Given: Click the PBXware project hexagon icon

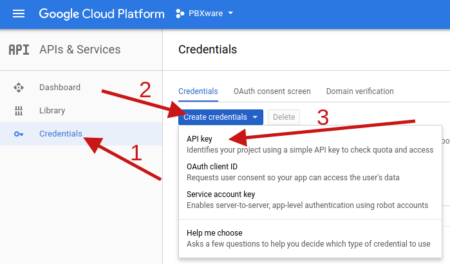Looking at the screenshot, I should click(x=180, y=14).
